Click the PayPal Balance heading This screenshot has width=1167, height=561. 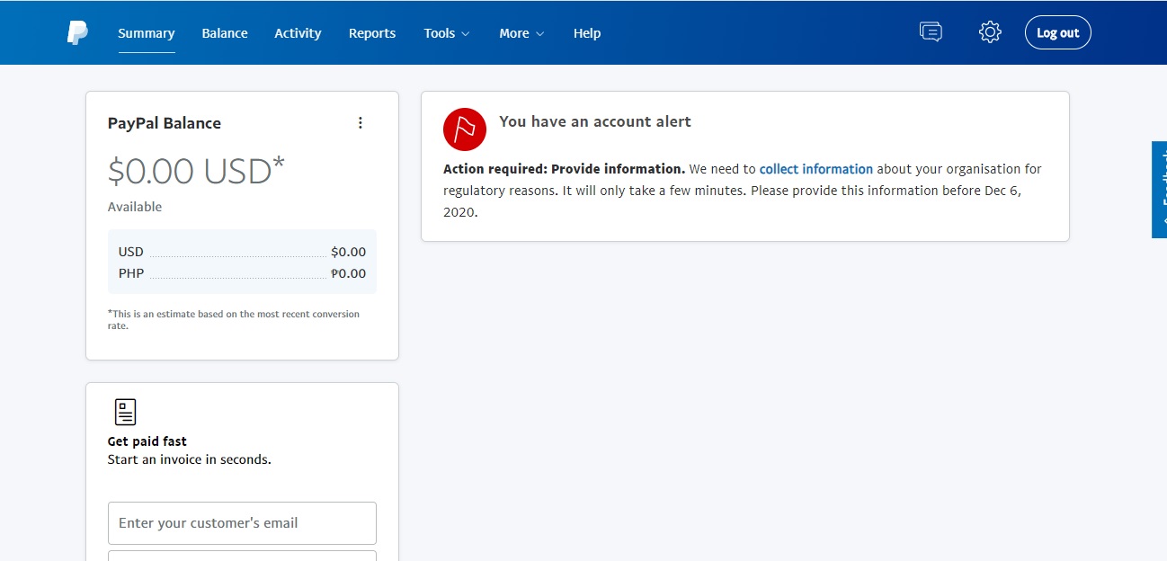coord(165,123)
